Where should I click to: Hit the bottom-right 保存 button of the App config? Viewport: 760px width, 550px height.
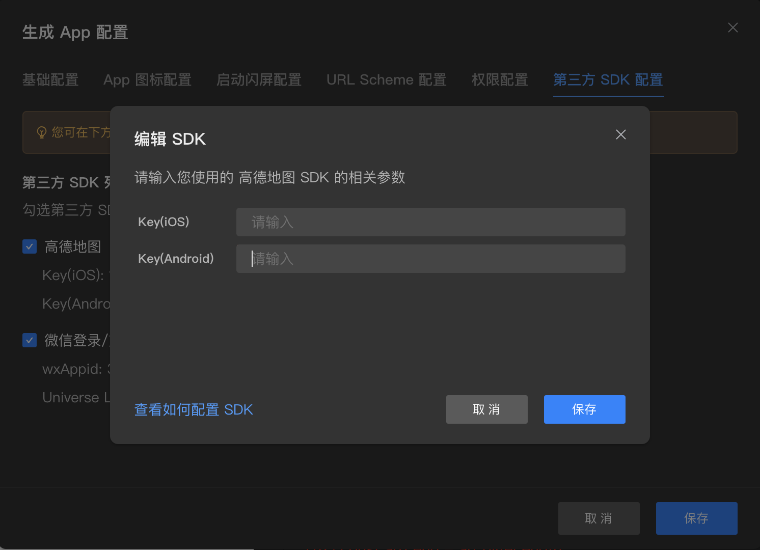(x=696, y=518)
